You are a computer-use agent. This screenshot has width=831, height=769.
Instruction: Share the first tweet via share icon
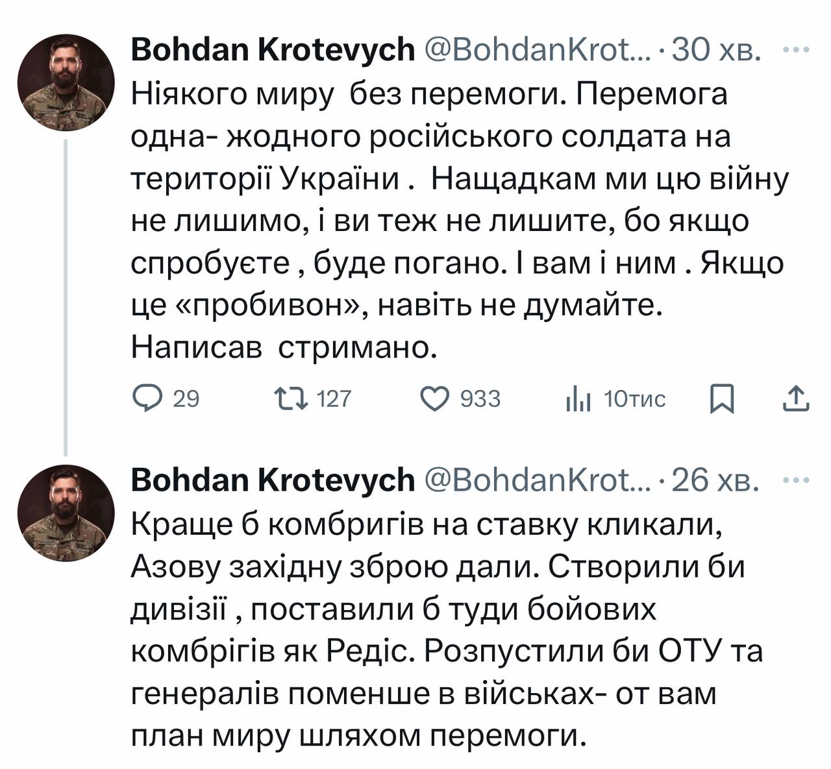[795, 398]
